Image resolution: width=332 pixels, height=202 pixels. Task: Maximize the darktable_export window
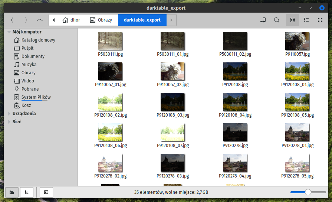[x=310, y=8]
